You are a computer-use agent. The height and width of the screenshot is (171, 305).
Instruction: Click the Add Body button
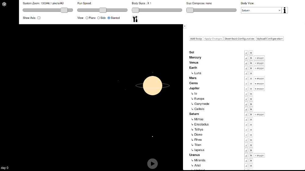click(196, 39)
